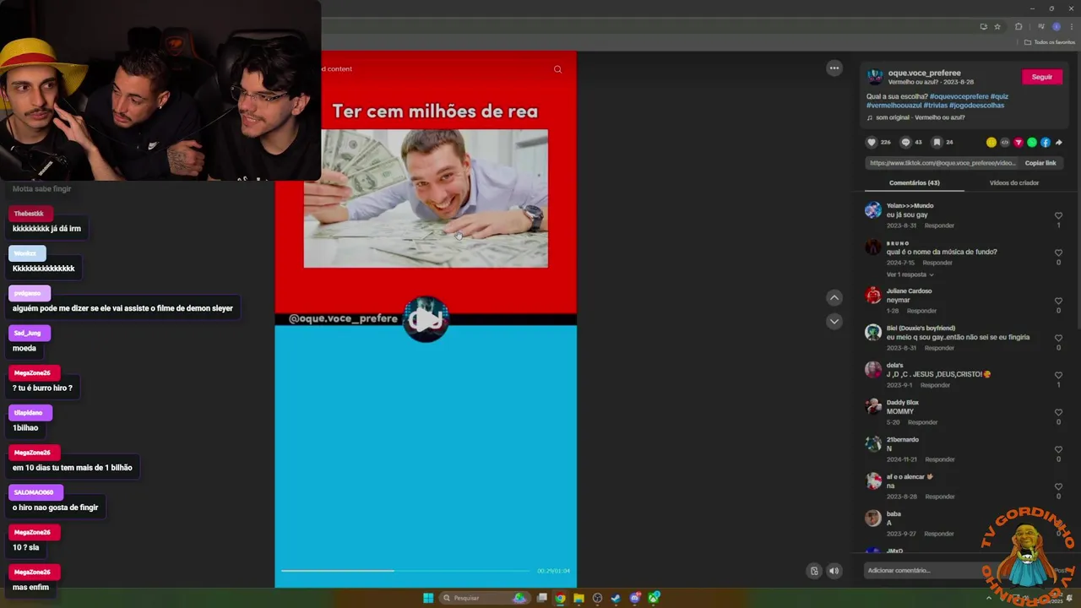Open comments via the speech bubble icon
Screen dimensions: 1081x608
pyautogui.click(x=905, y=142)
